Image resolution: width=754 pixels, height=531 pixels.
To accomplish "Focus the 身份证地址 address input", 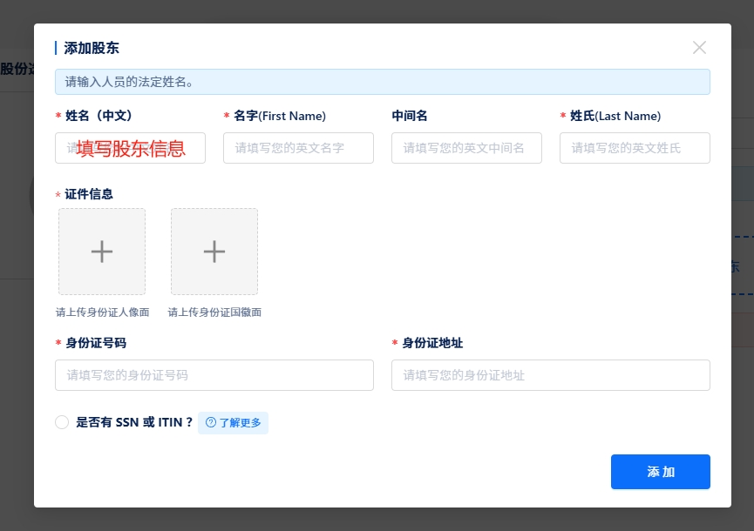I will pyautogui.click(x=550, y=375).
